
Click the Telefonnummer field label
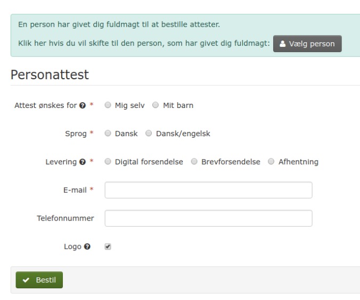[x=66, y=218]
